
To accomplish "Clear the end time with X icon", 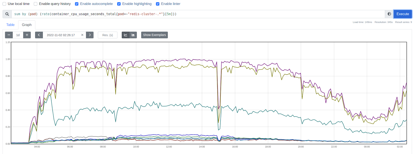I will pos(82,35).
